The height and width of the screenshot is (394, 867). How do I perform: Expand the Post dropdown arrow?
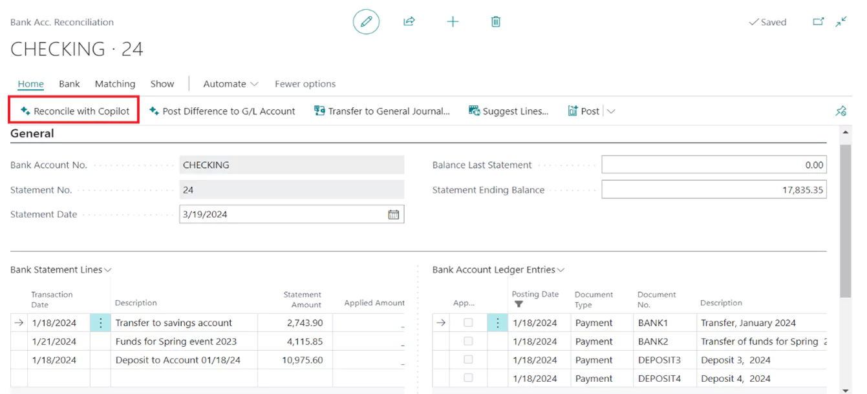(x=611, y=111)
